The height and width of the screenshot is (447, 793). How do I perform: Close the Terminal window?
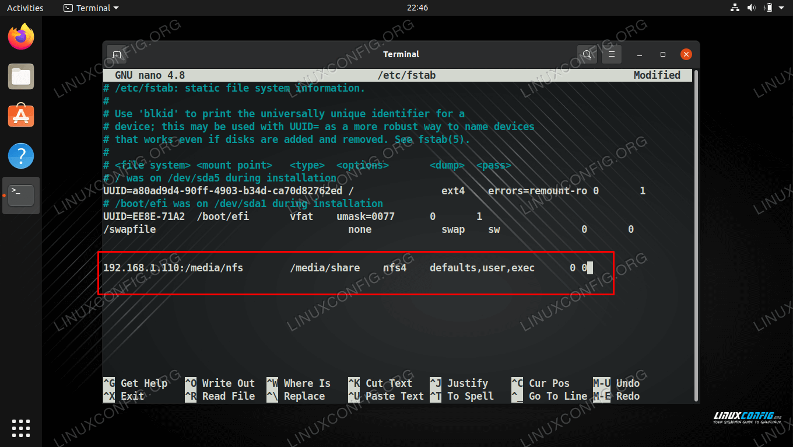686,54
